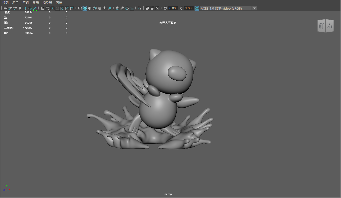This screenshot has width=341, height=198.
Task: Click the character model's head
Action: point(169,72)
